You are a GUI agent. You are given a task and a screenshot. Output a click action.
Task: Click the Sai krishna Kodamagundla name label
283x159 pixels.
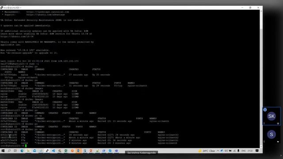click(x=141, y=153)
